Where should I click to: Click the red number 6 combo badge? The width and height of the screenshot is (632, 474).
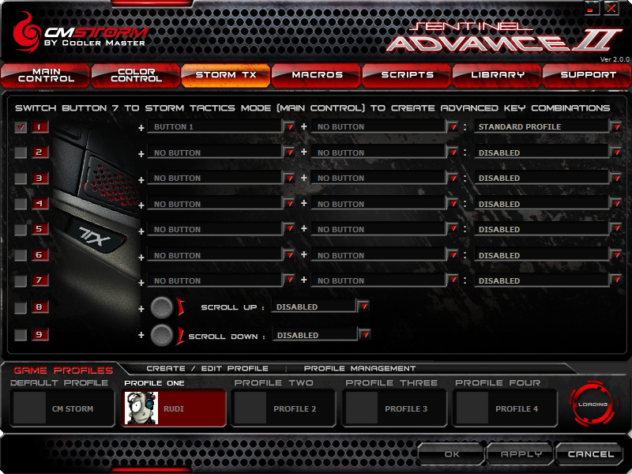(40, 254)
